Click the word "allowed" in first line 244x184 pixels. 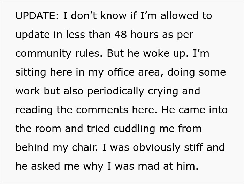click(x=179, y=16)
